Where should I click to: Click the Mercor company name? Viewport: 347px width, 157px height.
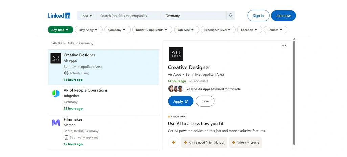pos(69,125)
